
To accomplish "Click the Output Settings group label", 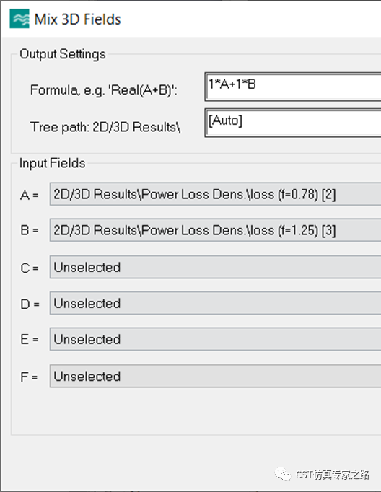I will point(63,54).
